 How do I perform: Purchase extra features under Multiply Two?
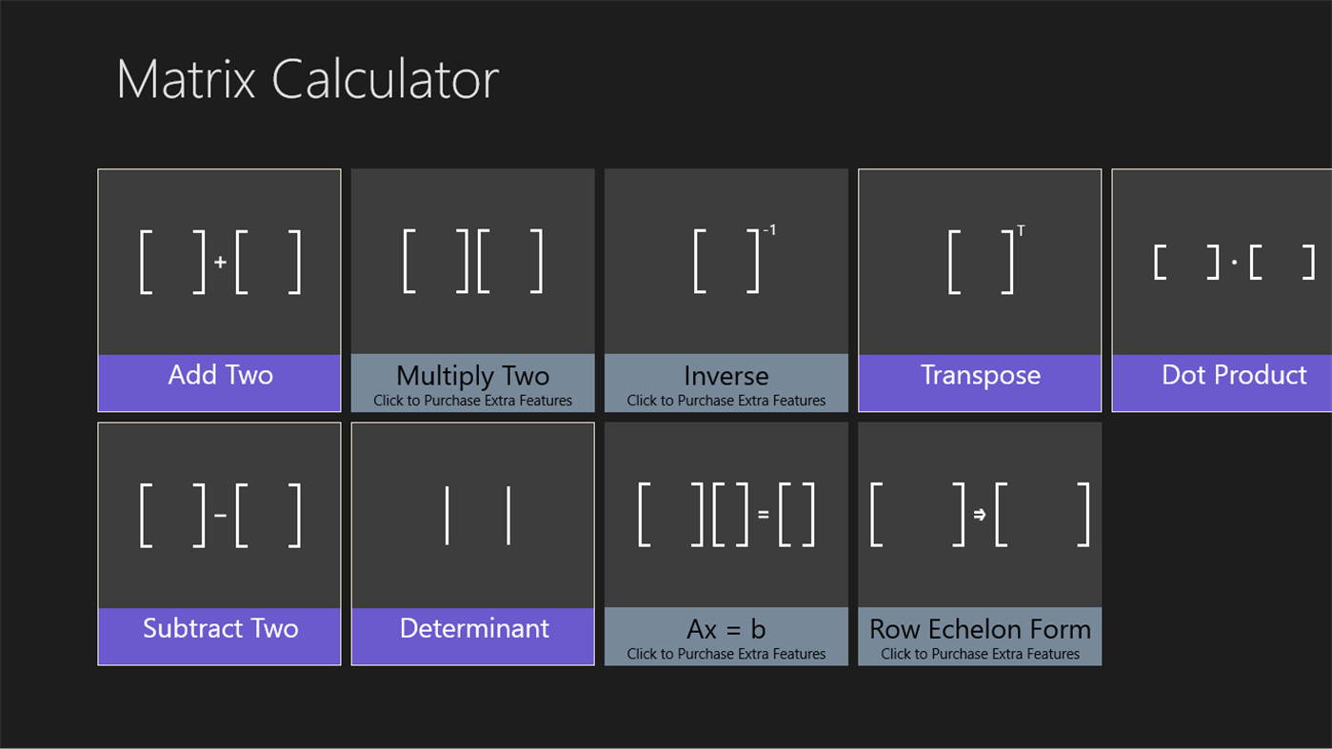click(x=472, y=400)
